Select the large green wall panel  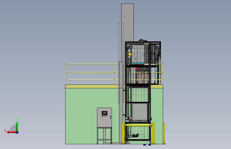pos(92,116)
